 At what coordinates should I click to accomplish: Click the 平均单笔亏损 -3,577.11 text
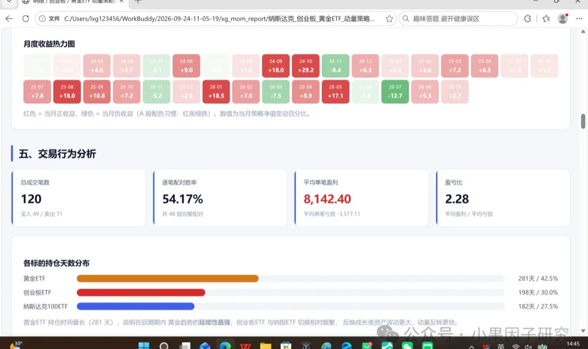332,214
